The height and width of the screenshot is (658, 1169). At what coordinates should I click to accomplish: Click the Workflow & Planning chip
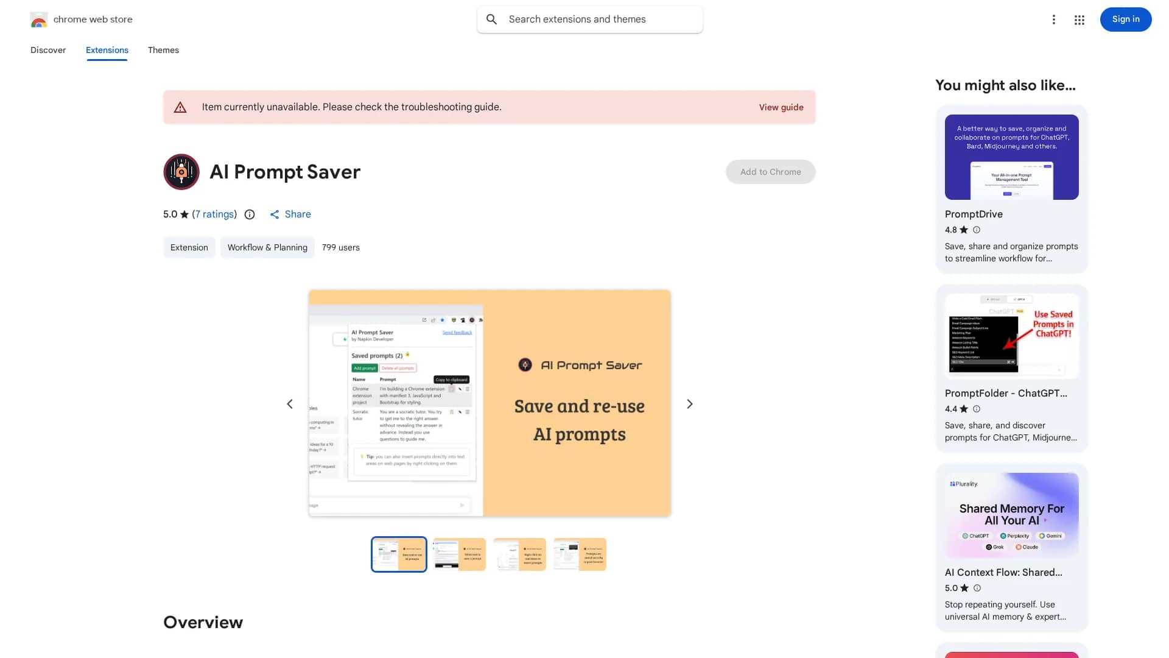267,247
